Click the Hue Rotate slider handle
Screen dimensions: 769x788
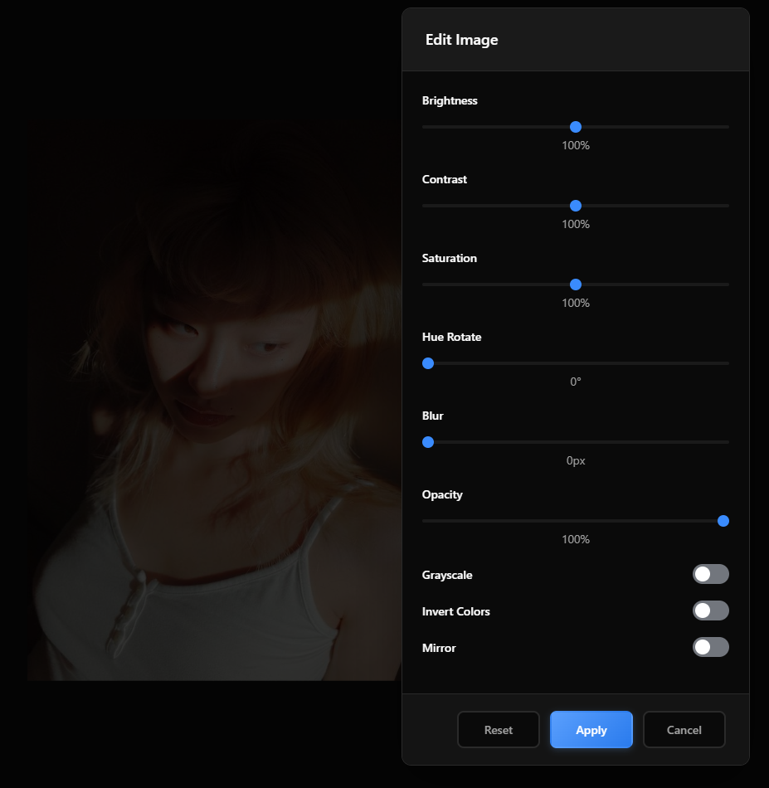(x=428, y=363)
